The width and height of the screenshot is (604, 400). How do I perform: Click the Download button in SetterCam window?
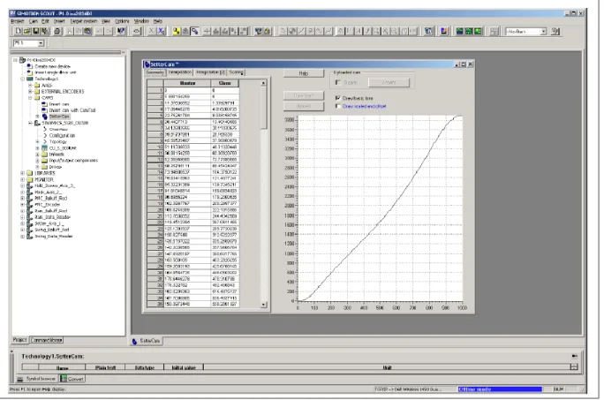click(304, 95)
